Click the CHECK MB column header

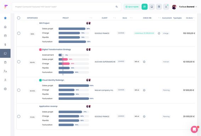(x=147, y=18)
